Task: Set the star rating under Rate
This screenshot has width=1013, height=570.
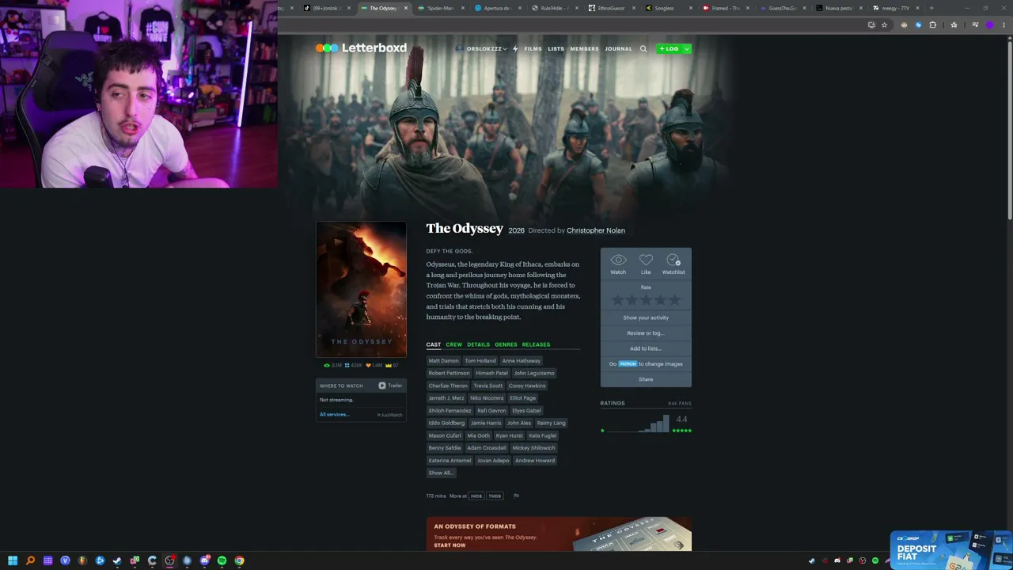Action: pos(646,300)
